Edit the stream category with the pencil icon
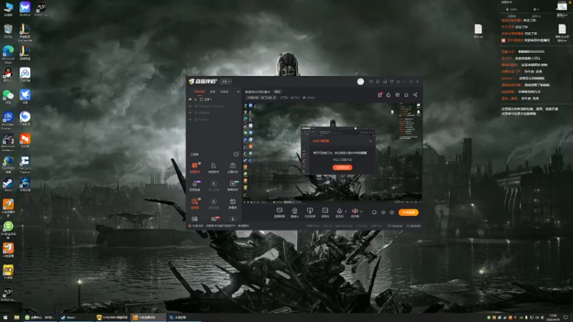 pos(274,98)
